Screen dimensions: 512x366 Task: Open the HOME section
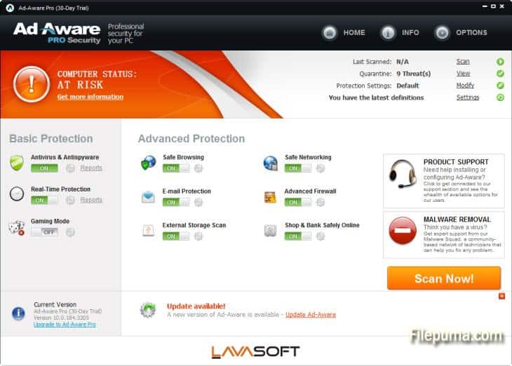tap(354, 33)
